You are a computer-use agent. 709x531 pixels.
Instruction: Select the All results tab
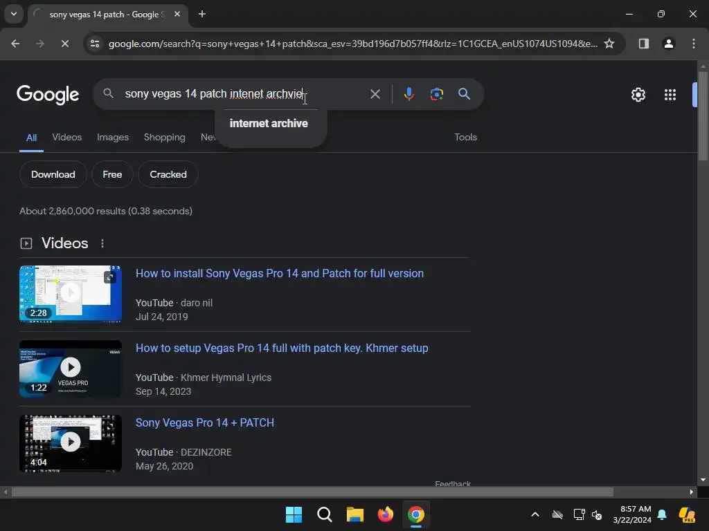tap(31, 138)
